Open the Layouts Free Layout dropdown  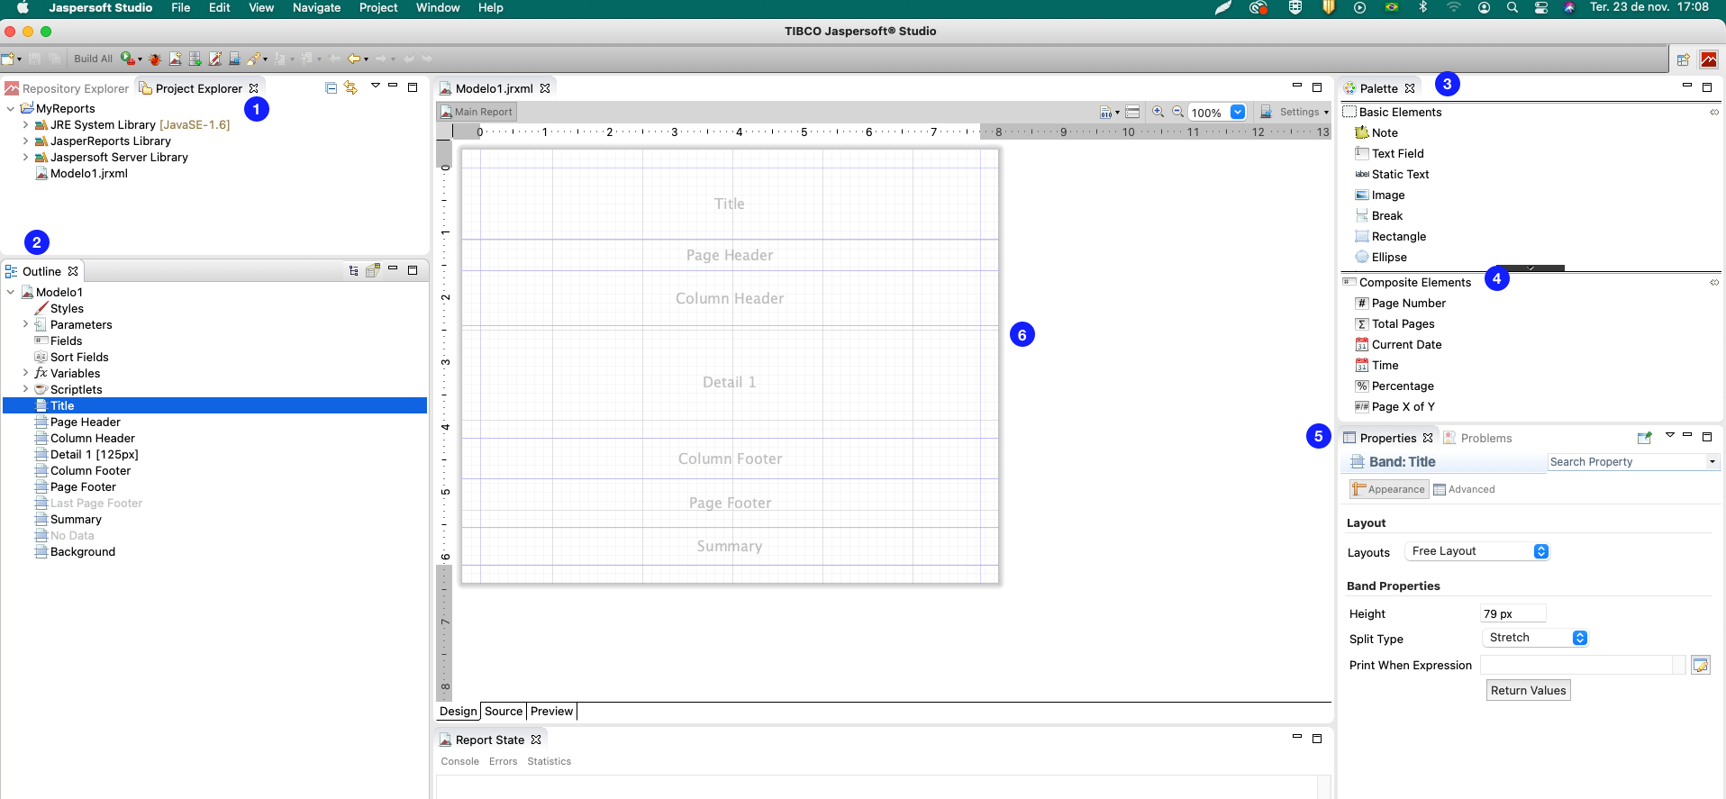point(1477,550)
